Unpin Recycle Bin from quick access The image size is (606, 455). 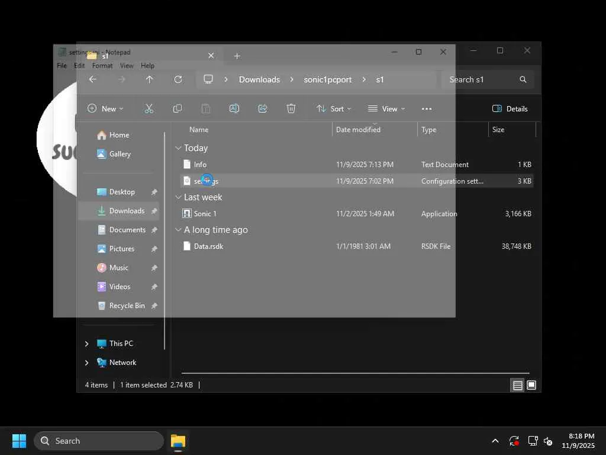click(x=154, y=306)
